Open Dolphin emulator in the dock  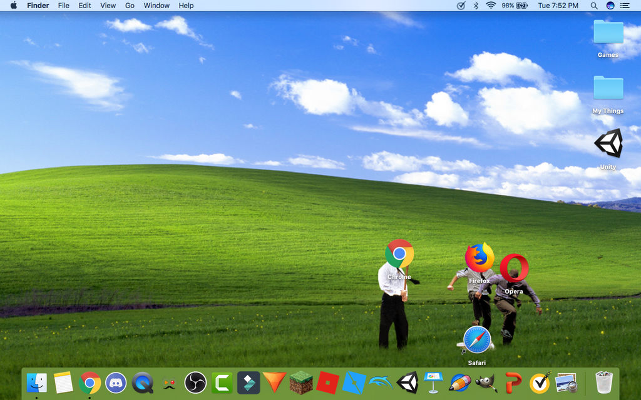tap(381, 383)
